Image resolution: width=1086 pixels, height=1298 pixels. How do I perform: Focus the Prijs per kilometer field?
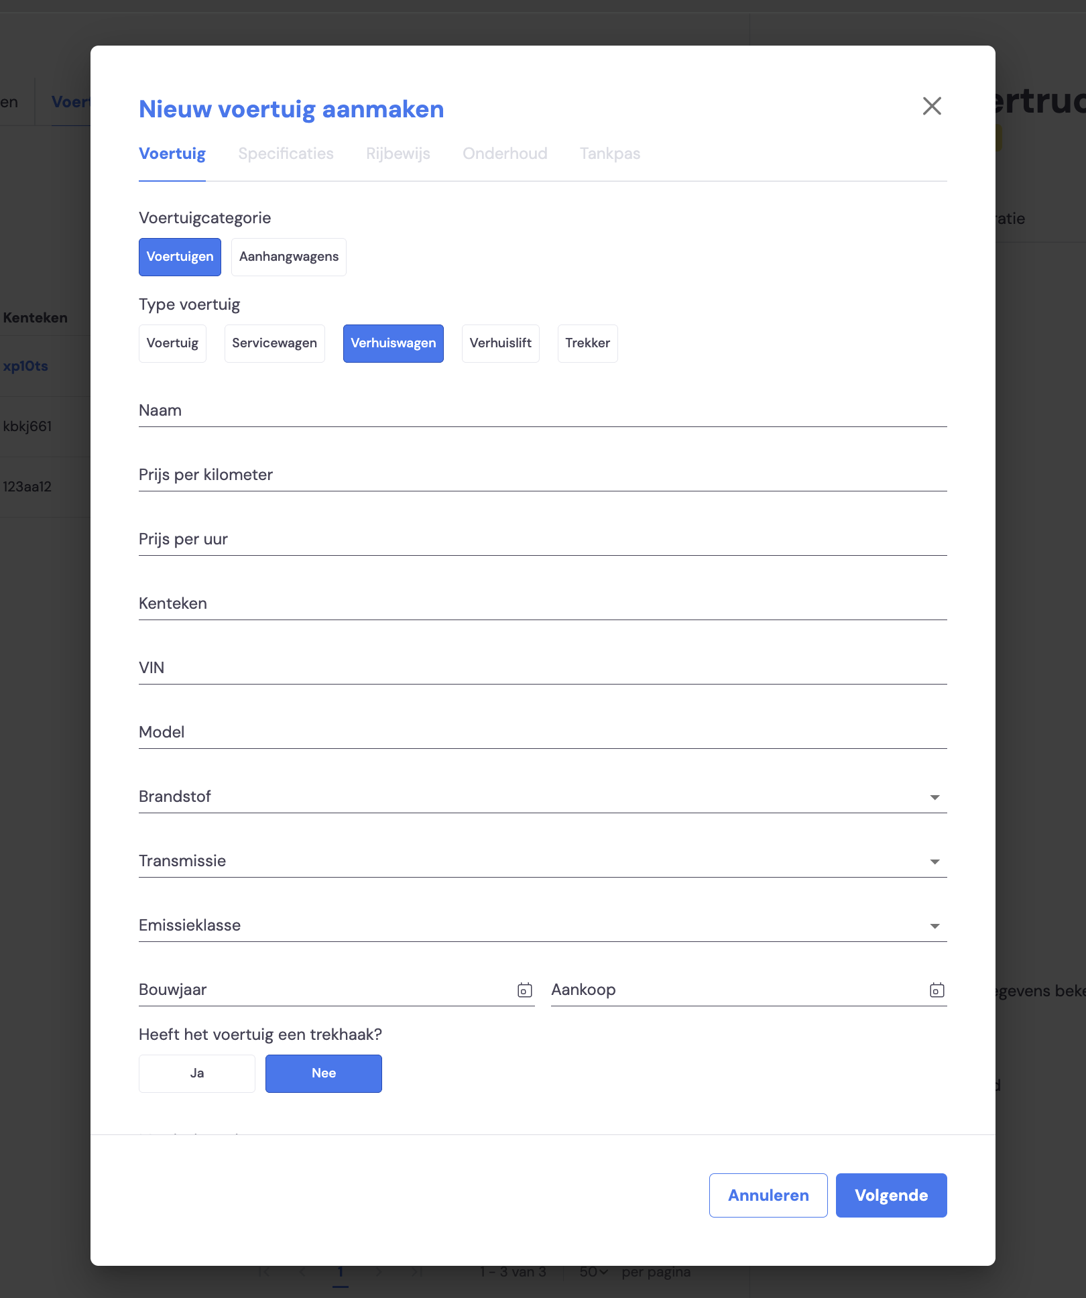pos(542,475)
